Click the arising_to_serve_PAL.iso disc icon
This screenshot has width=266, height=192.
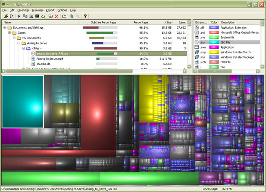click(x=33, y=54)
